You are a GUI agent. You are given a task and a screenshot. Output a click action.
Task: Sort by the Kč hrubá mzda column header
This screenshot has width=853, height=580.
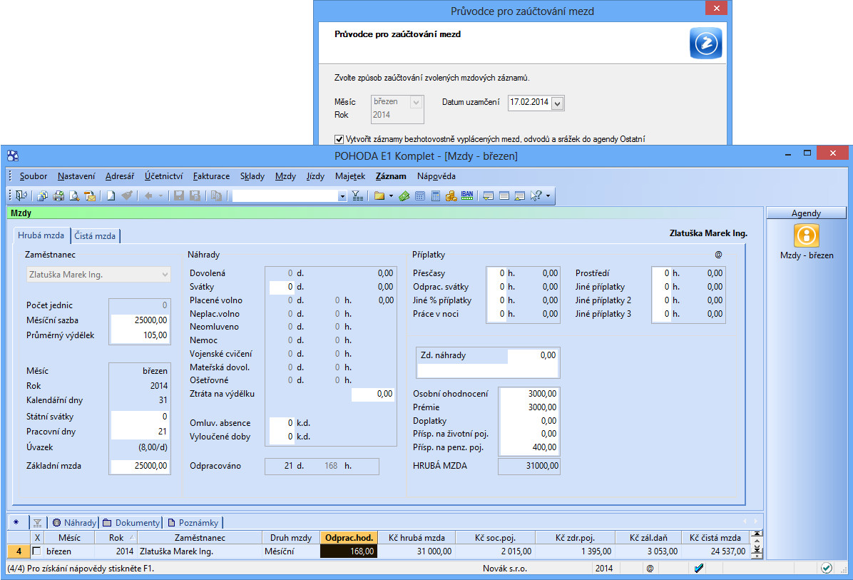pos(417,538)
